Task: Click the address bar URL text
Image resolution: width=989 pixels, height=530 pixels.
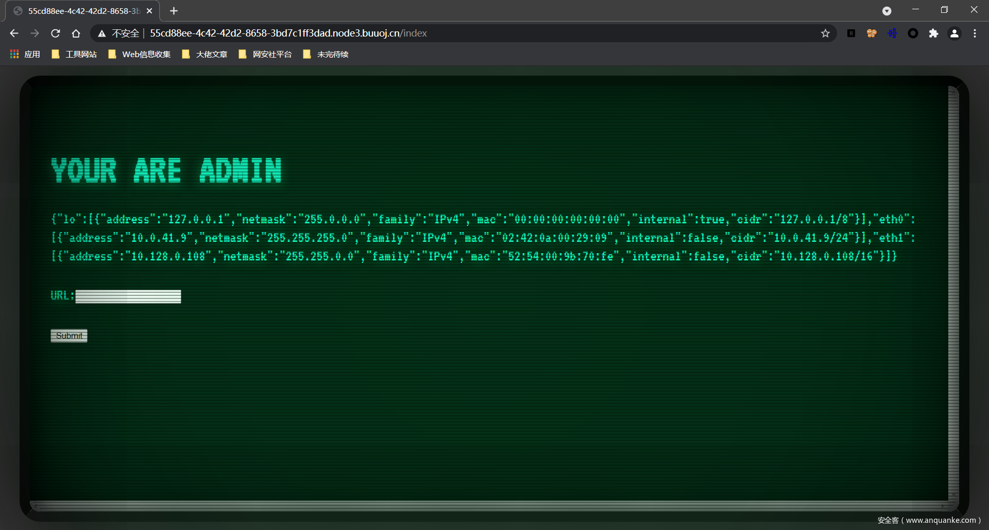Action: pos(288,33)
